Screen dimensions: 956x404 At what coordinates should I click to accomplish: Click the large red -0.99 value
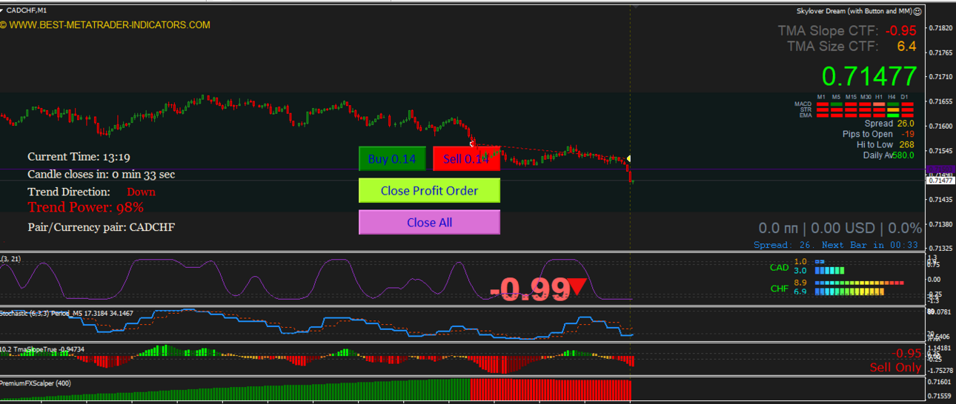529,289
